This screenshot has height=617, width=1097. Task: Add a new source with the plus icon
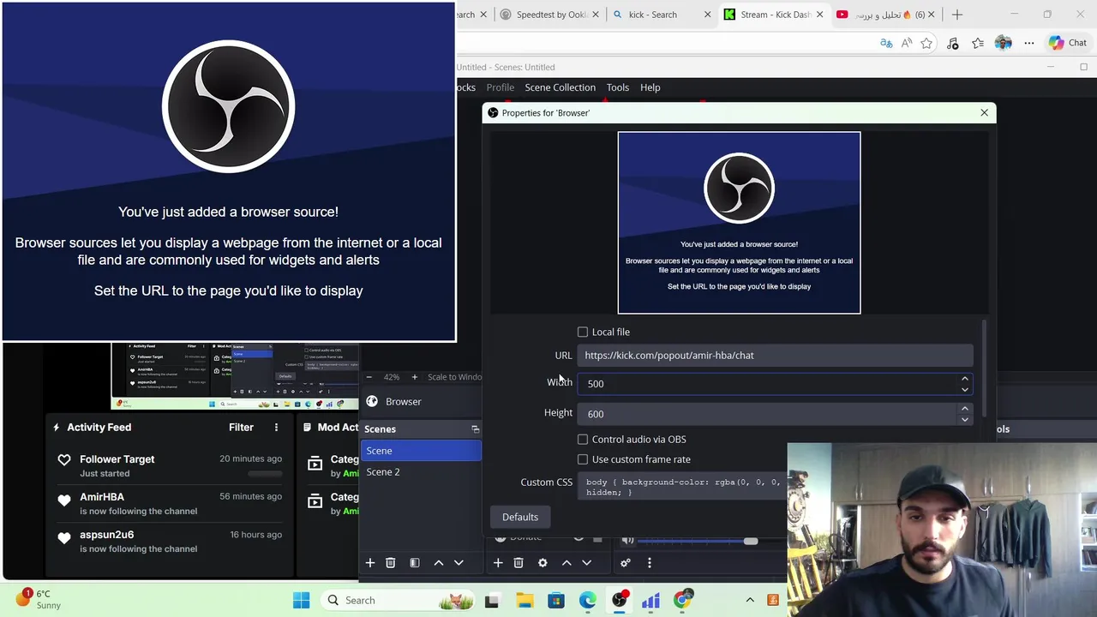[498, 563]
